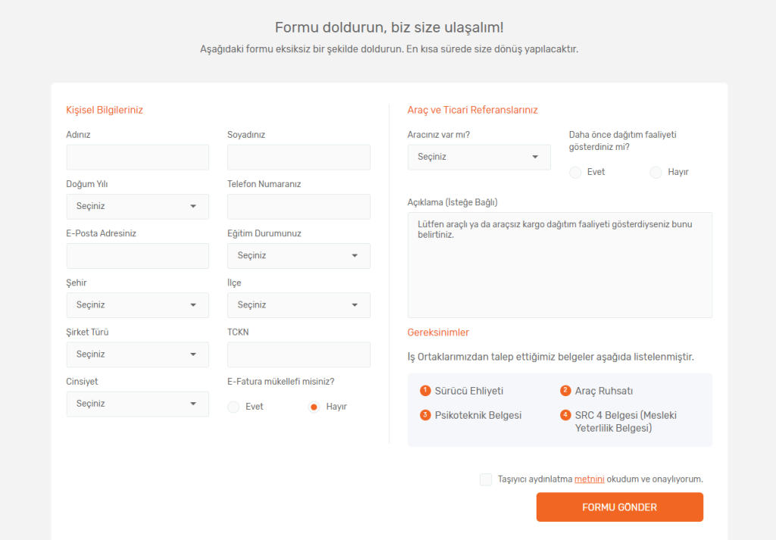
Task: Expand the Eğitim Durumunuz dropdown
Action: (299, 256)
